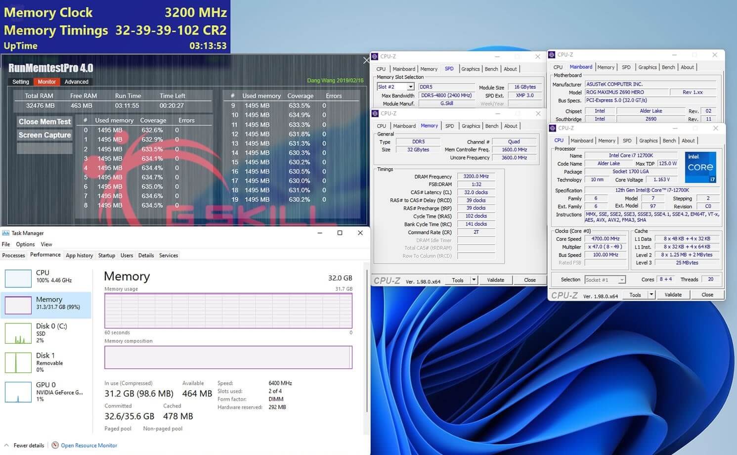Click the Core Speed 4700.00 MHz field
Image resolution: width=737 pixels, height=455 pixels.
click(x=605, y=239)
